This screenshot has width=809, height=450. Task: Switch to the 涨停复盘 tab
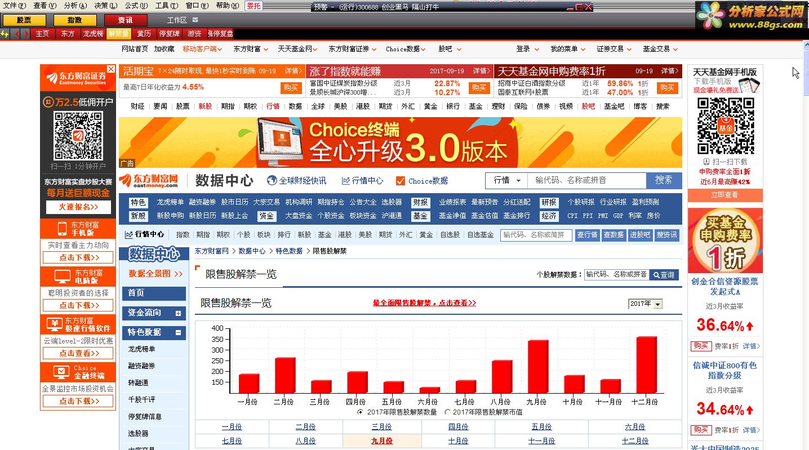(x=221, y=34)
